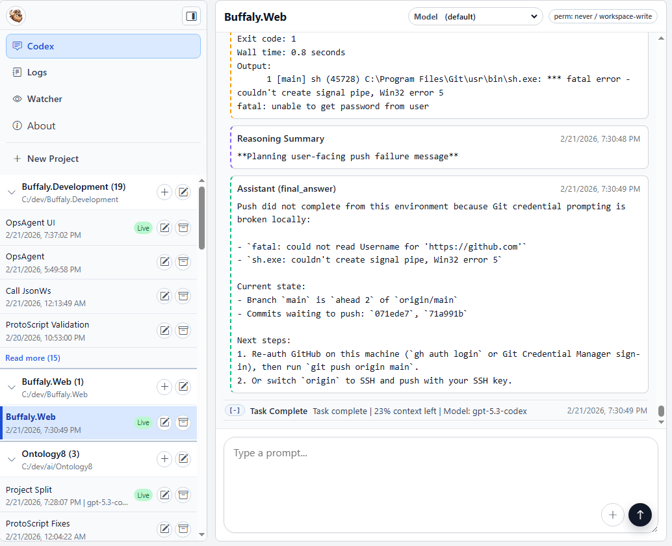Collapse the Ontology8 project tree
Viewport: 672px width, 546px height.
[x=12, y=459]
